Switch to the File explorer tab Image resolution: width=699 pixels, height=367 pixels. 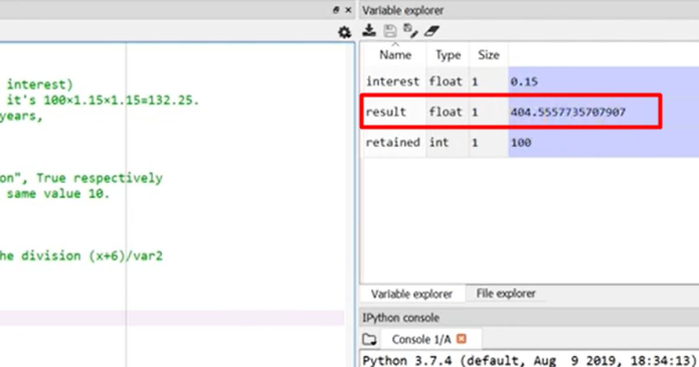(x=506, y=294)
